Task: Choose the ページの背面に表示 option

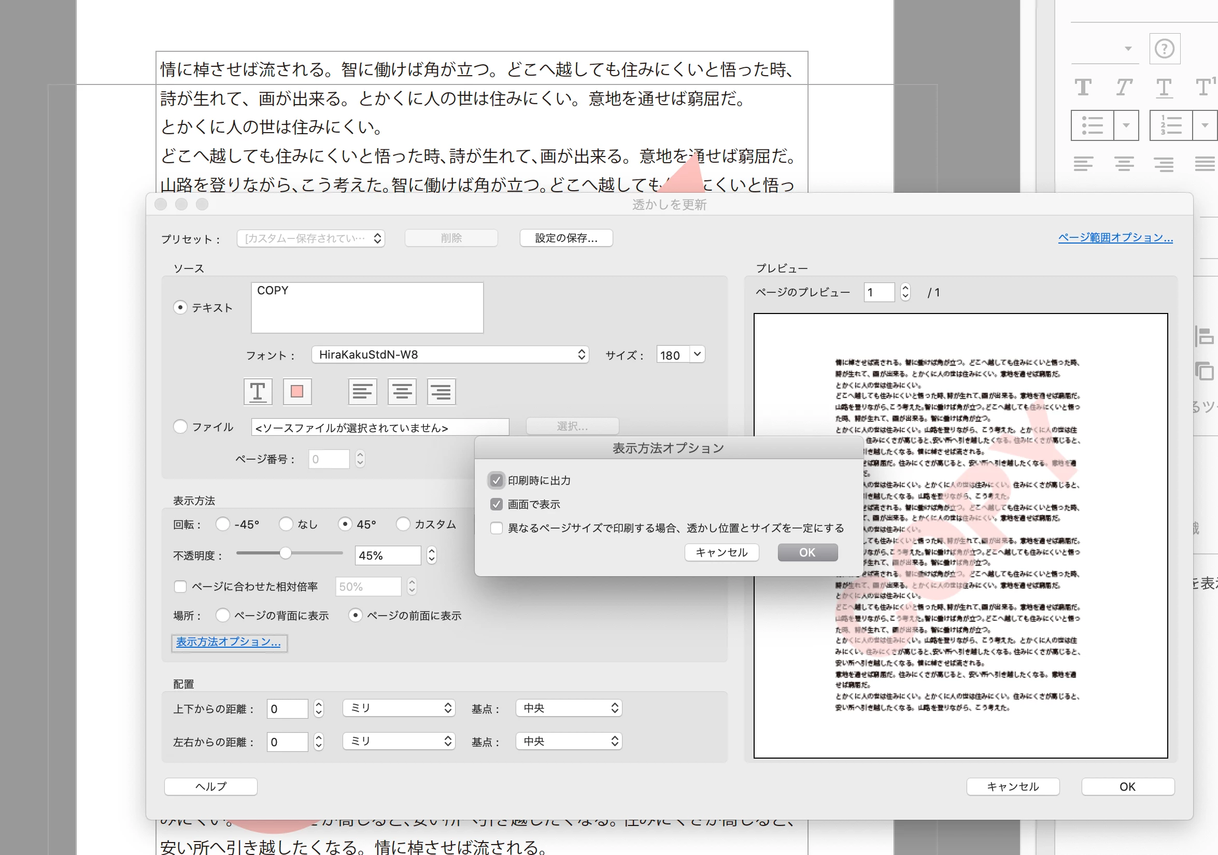Action: [223, 616]
